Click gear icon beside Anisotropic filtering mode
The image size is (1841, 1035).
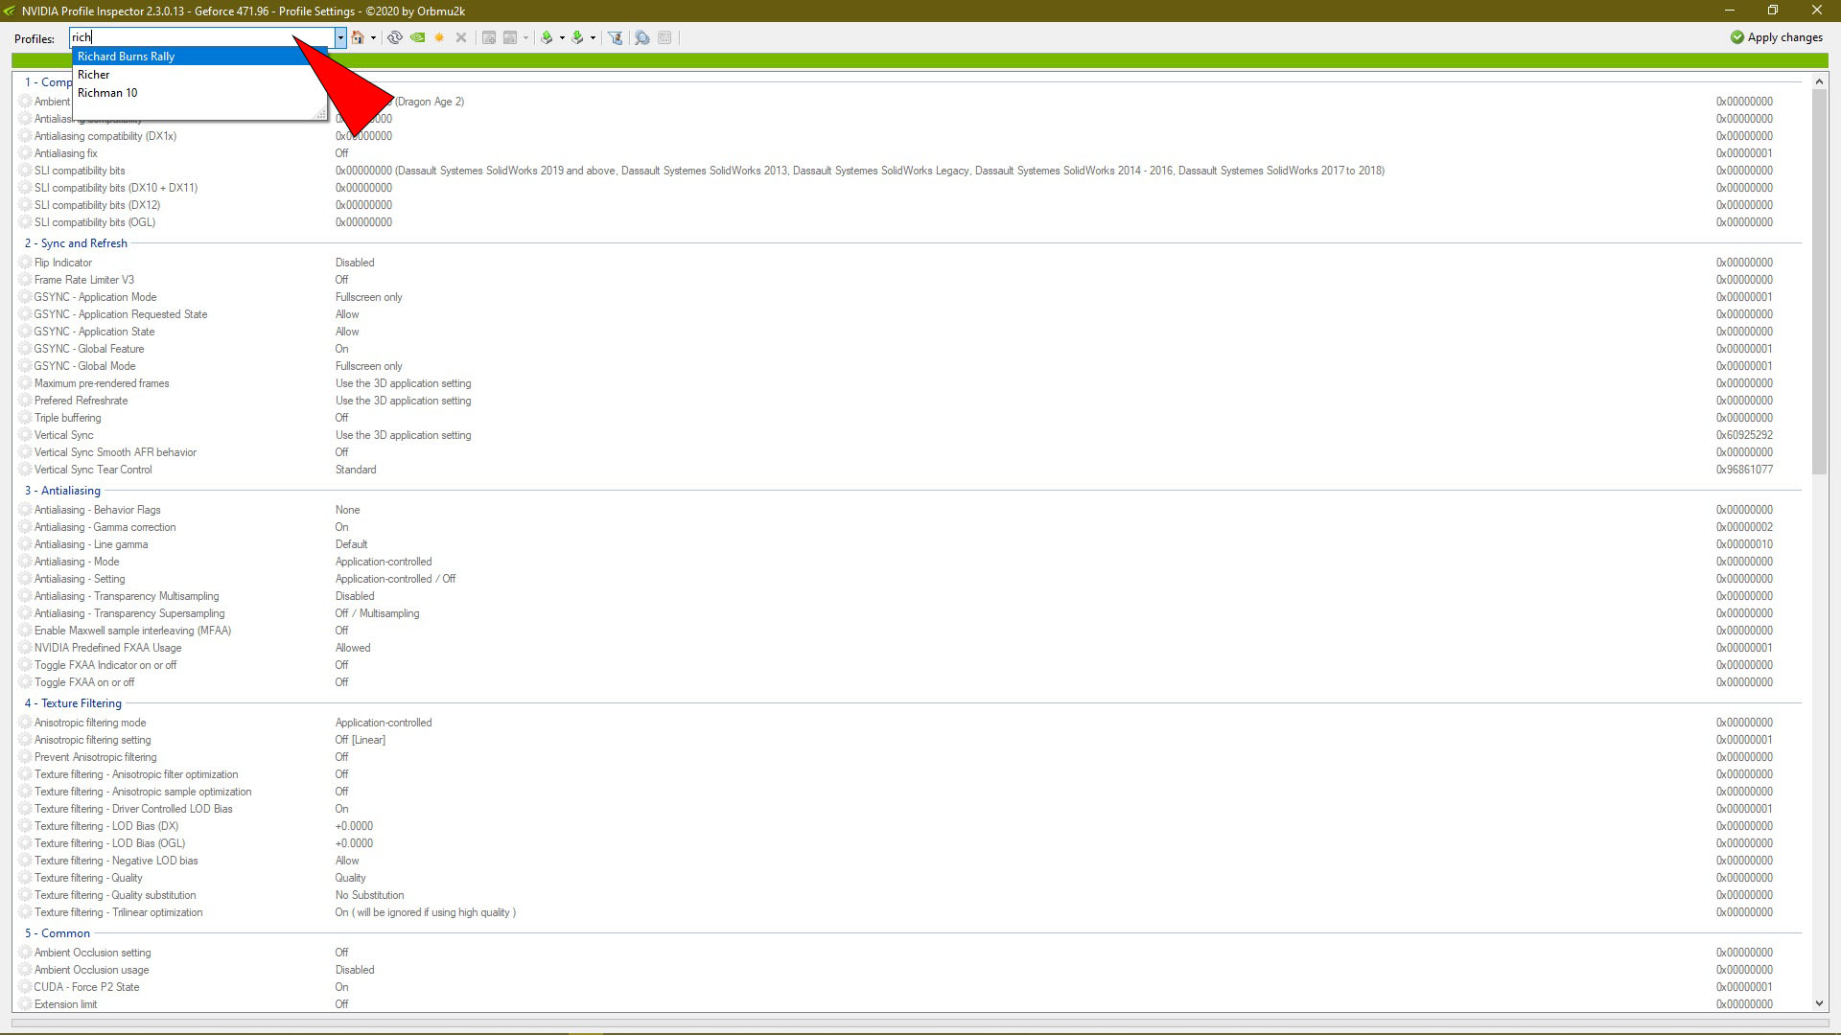[26, 723]
